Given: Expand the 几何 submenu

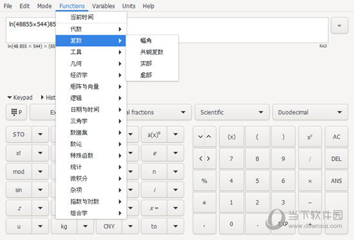Looking at the screenshot, I should pos(91,64).
